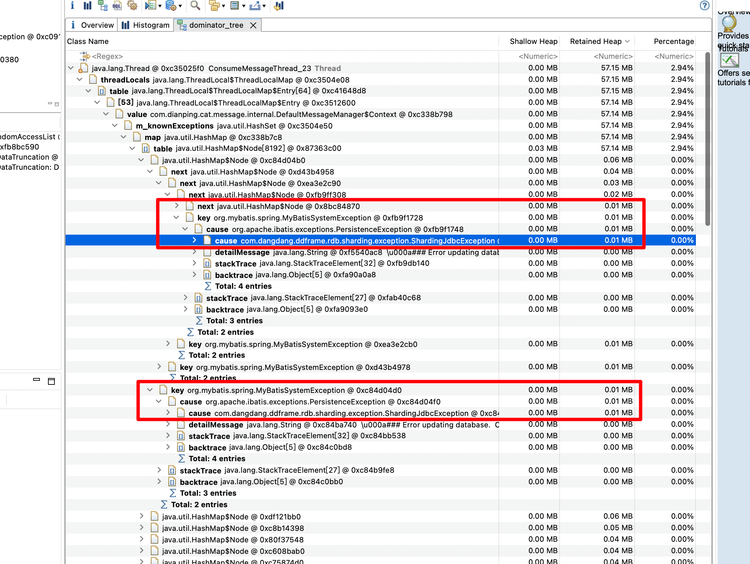The width and height of the screenshot is (750, 564).
Task: Switch to the Histogram tab
Action: click(146, 25)
